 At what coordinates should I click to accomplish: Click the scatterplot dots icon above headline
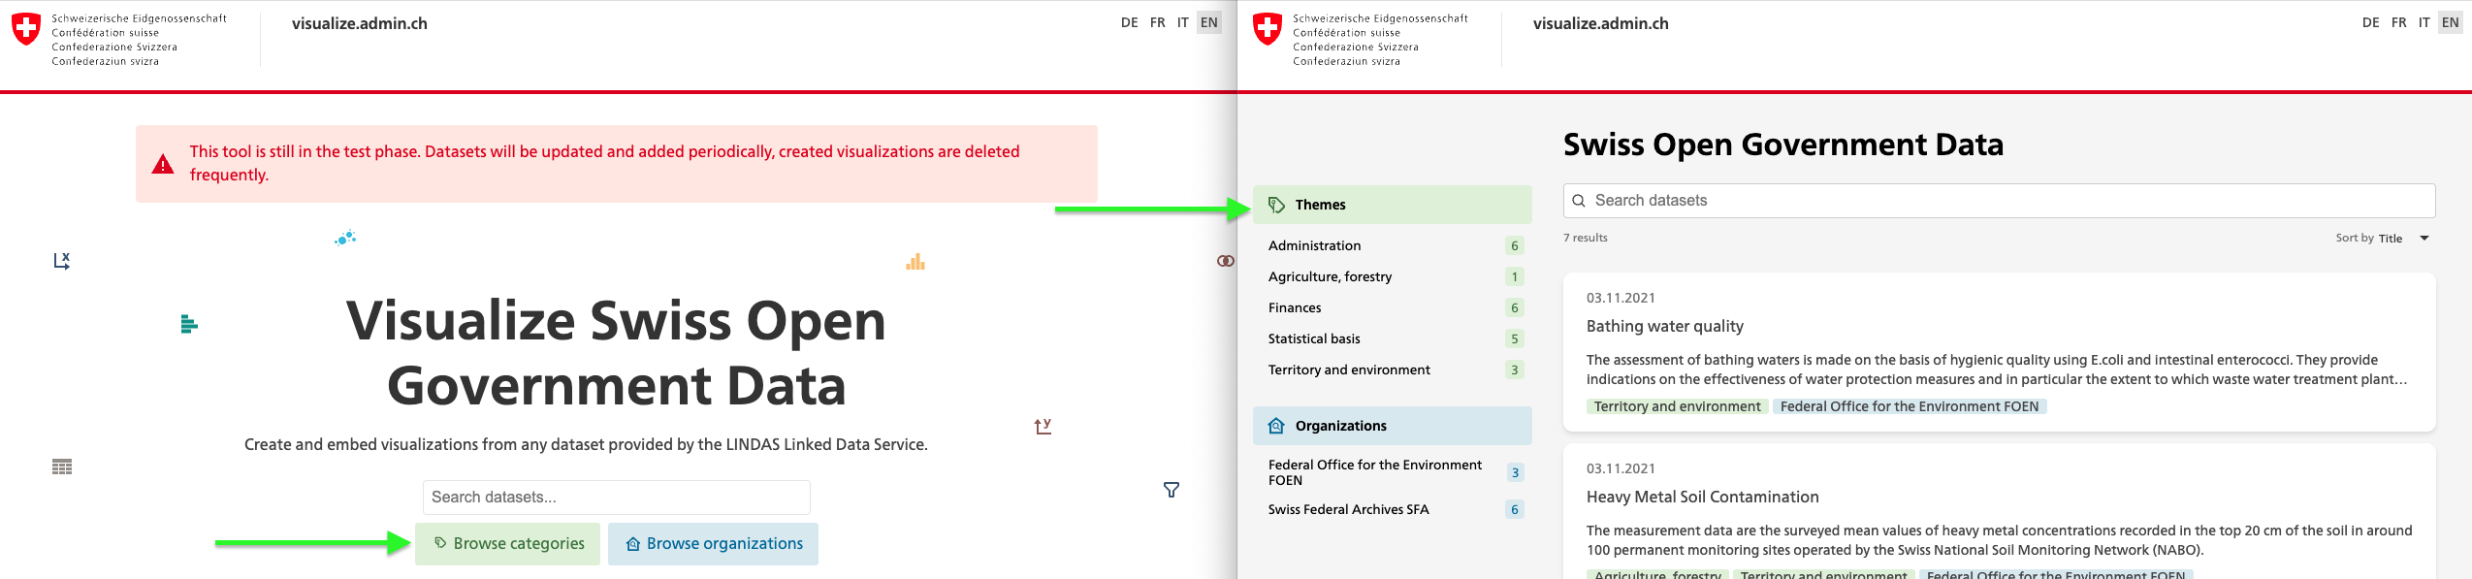pos(345,238)
